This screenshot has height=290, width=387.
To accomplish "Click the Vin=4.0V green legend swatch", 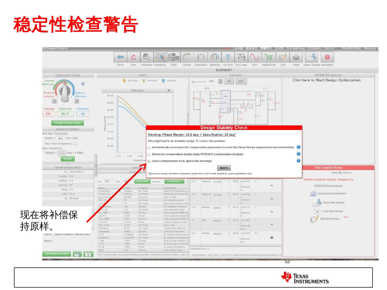I will pos(144,81).
